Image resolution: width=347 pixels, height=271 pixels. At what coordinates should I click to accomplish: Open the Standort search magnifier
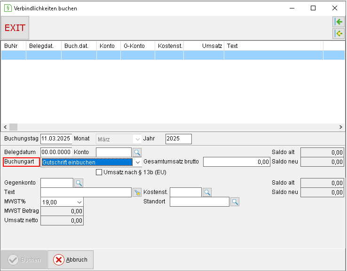tap(235, 202)
